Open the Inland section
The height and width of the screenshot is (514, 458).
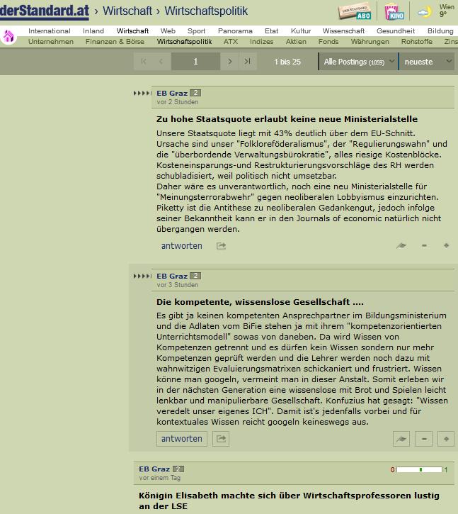pos(93,30)
